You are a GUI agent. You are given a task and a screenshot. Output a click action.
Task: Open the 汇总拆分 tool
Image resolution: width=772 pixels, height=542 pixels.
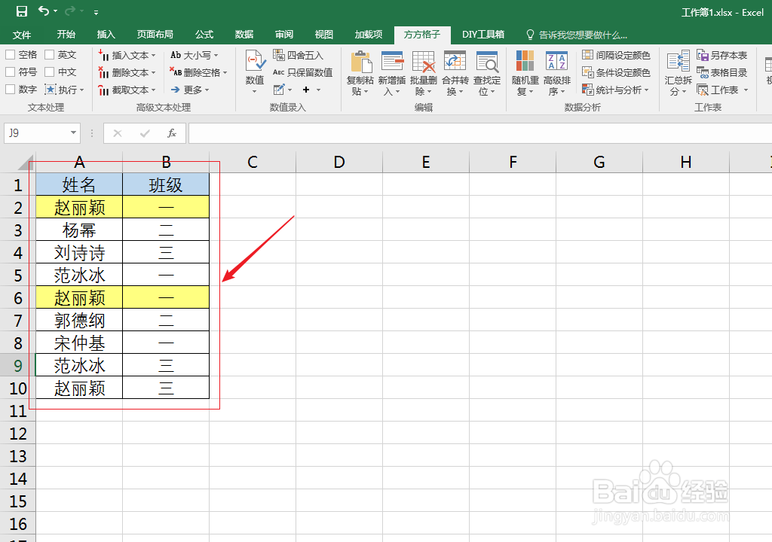tap(678, 73)
